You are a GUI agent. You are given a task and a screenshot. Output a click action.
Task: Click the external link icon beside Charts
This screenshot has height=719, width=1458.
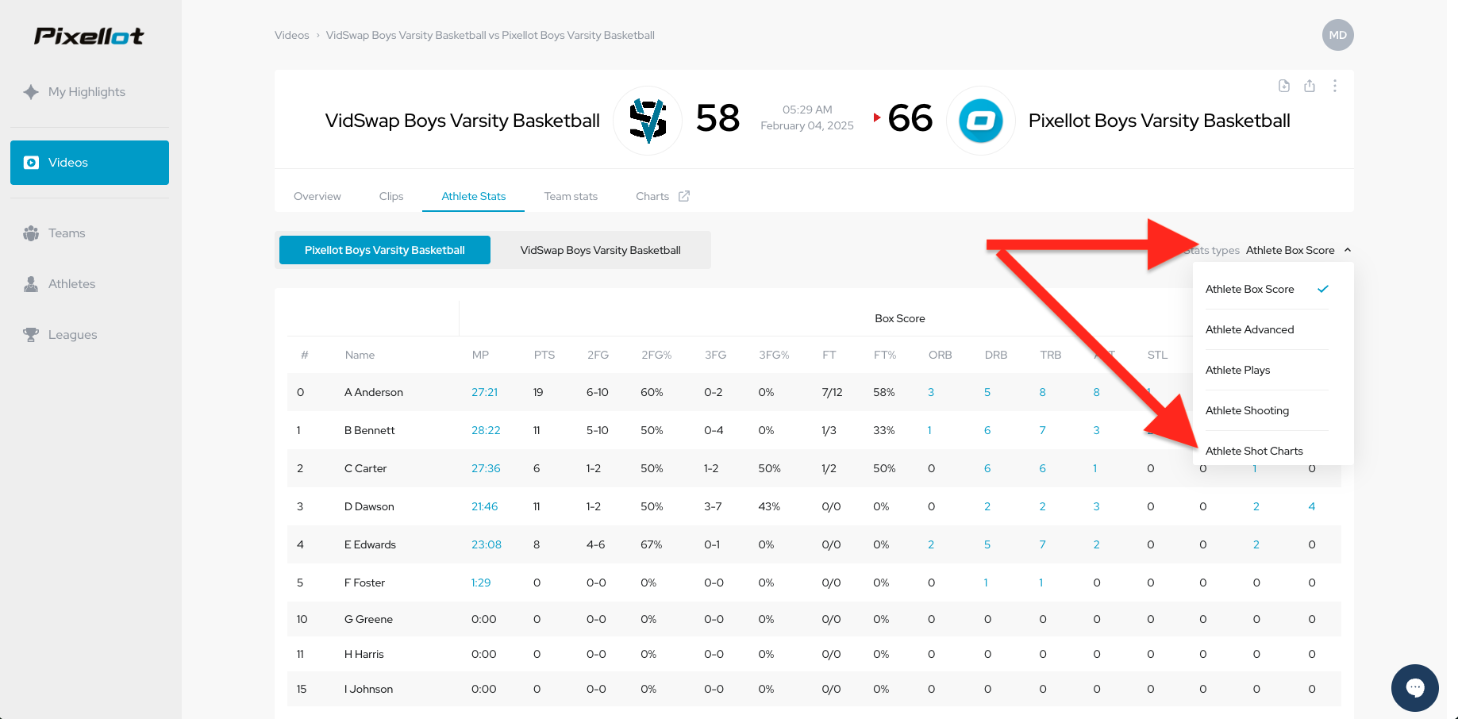(x=684, y=196)
